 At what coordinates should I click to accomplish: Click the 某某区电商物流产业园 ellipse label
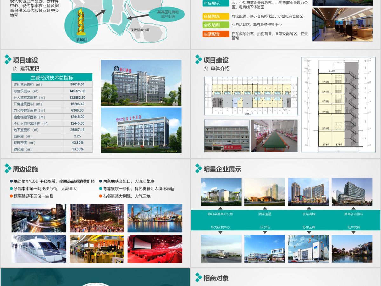tap(166, 14)
